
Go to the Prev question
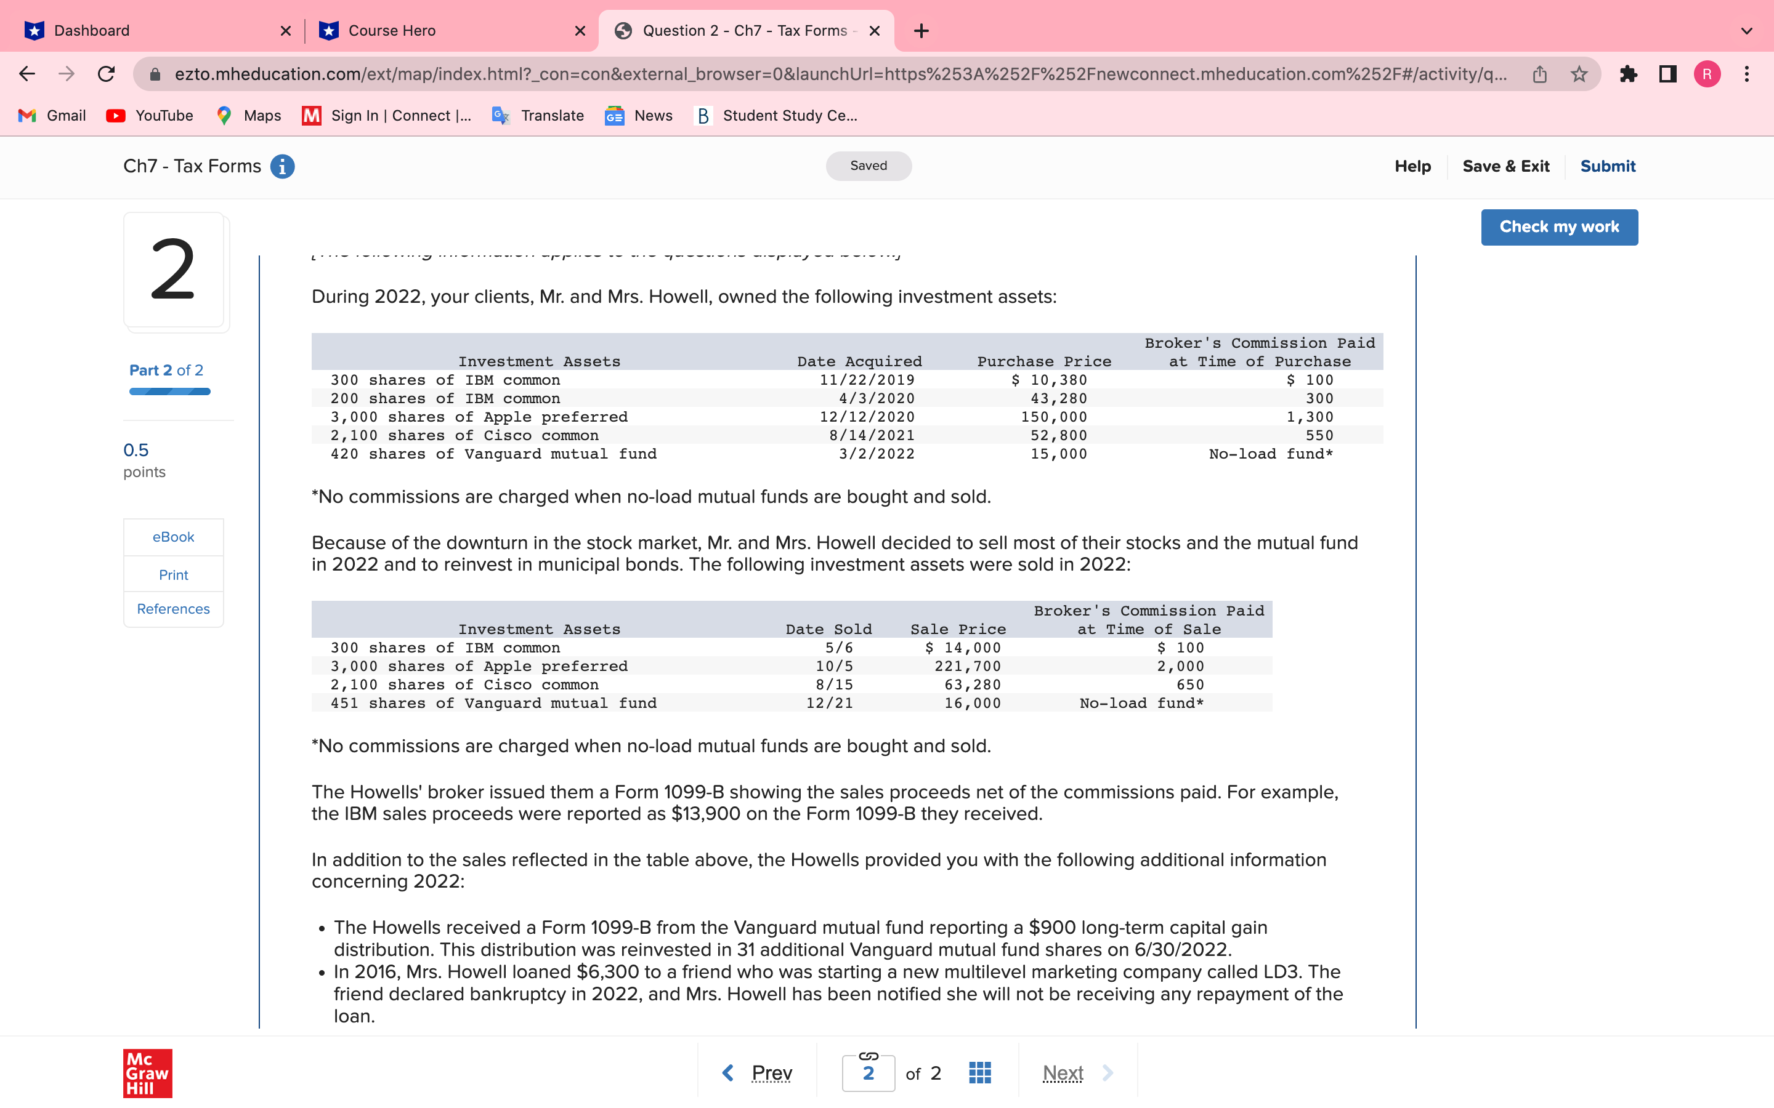coord(758,1073)
